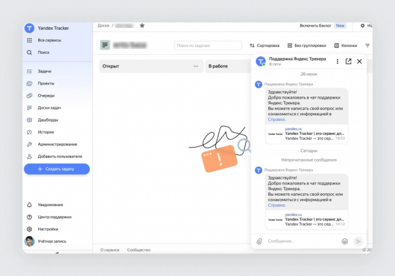Open yandex.ru link preview sent at 14:12

(x=306, y=219)
